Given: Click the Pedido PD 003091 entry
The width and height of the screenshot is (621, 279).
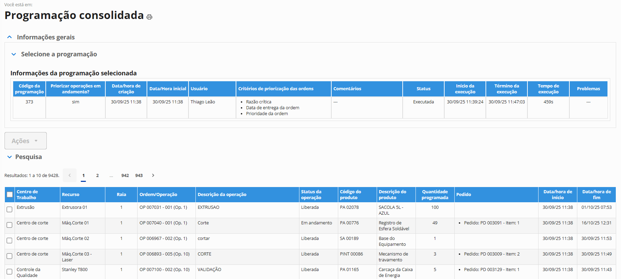Looking at the screenshot, I should click(491, 223).
